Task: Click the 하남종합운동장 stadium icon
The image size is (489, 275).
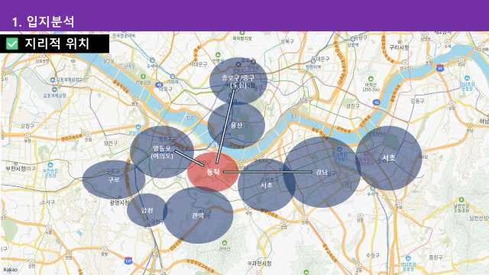Action: coord(467,78)
